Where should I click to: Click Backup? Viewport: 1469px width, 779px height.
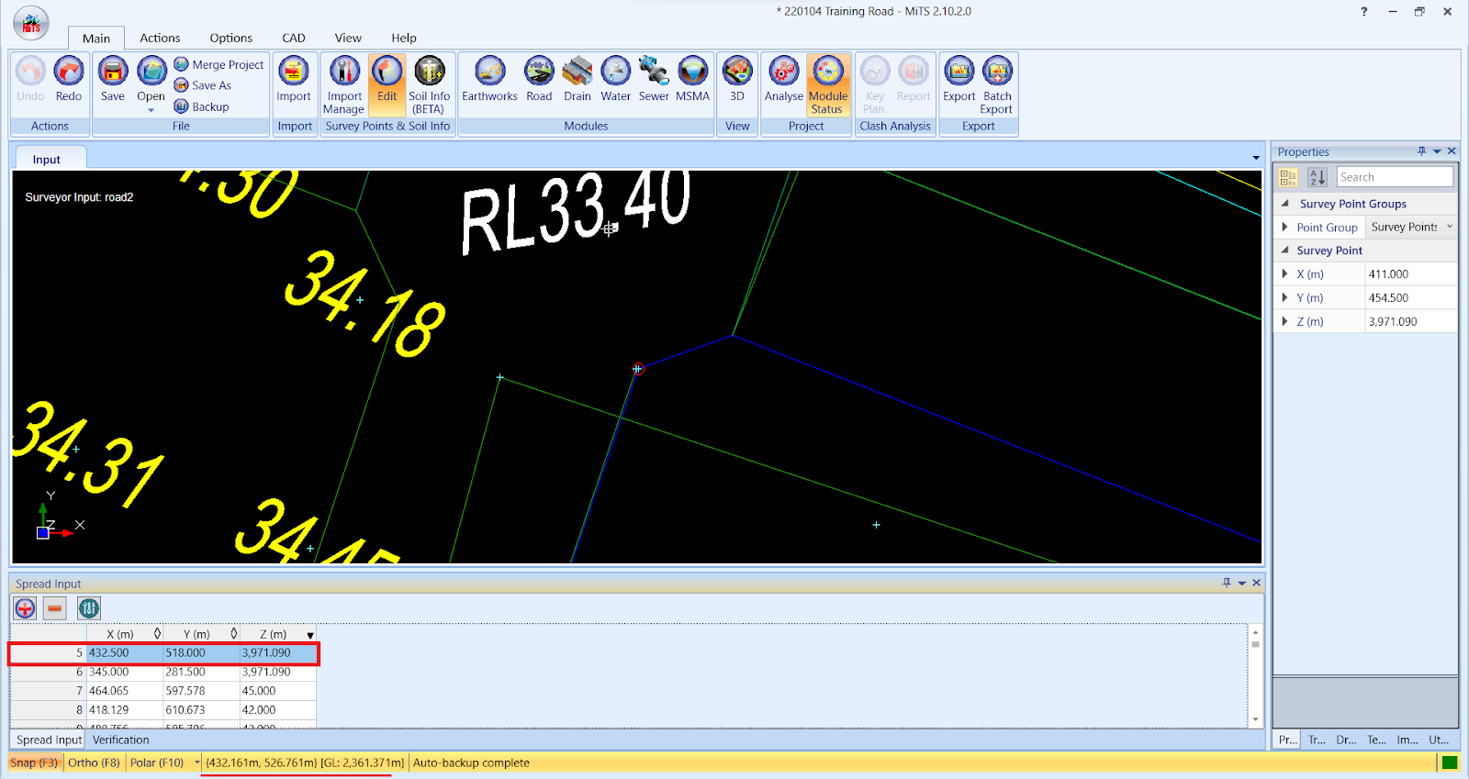pyautogui.click(x=201, y=106)
